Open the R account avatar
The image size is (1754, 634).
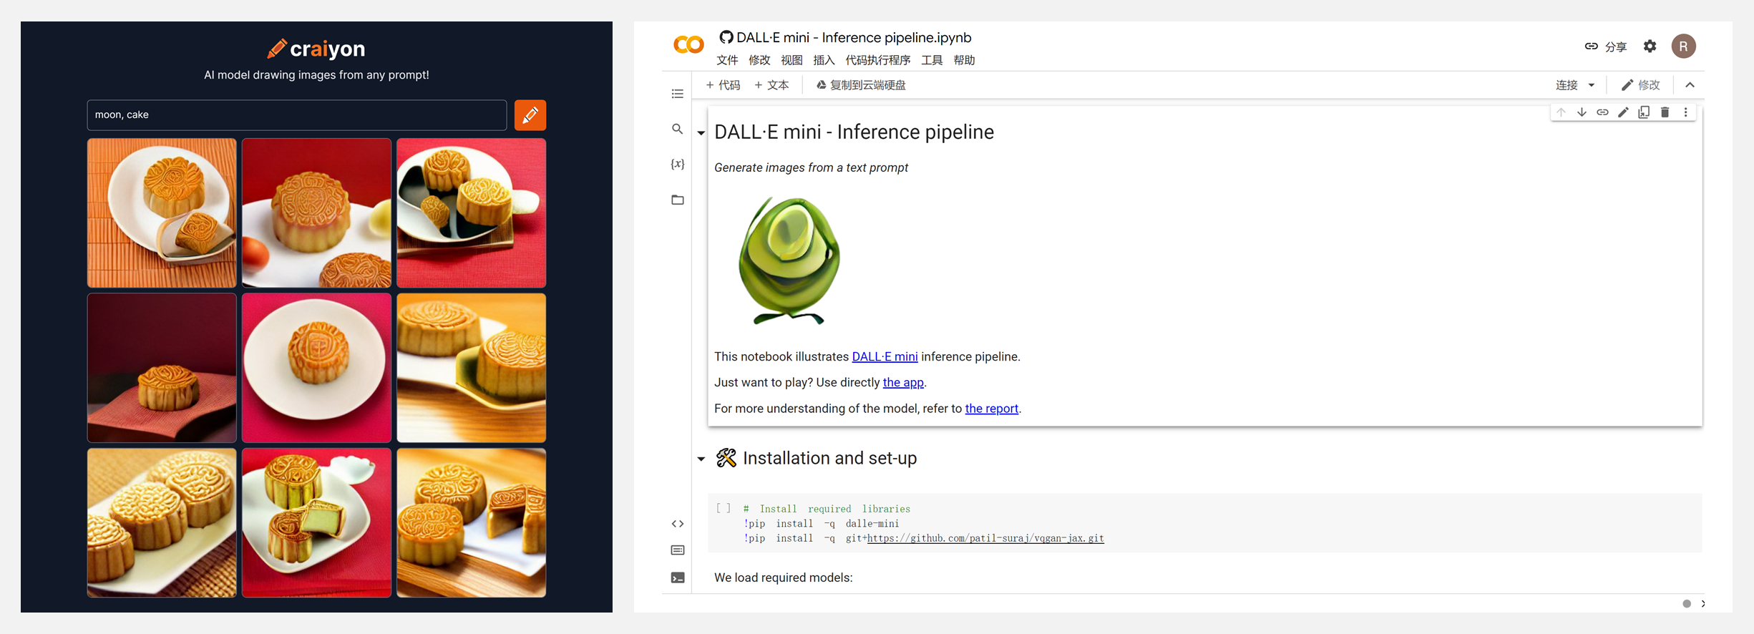(1683, 47)
